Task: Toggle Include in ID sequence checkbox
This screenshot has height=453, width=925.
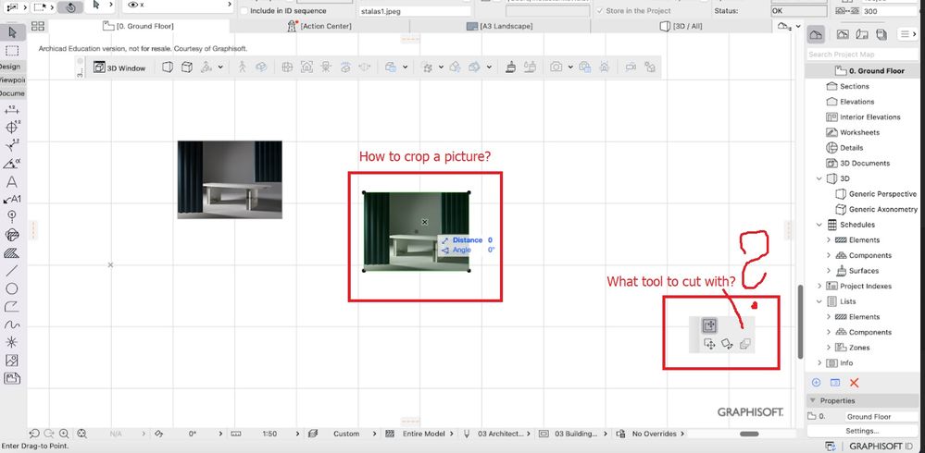Action: coord(244,11)
